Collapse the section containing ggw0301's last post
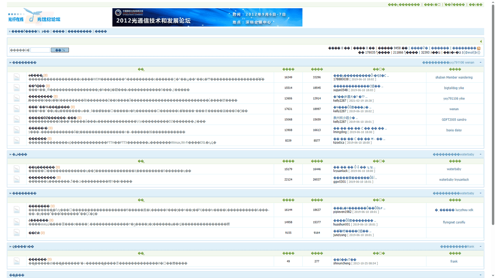 (x=481, y=154)
